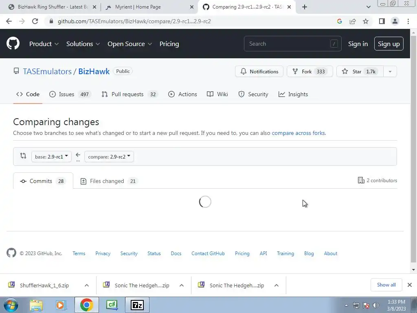The width and height of the screenshot is (417, 313).
Task: Open the TASEmulators owner link
Action: point(47,71)
